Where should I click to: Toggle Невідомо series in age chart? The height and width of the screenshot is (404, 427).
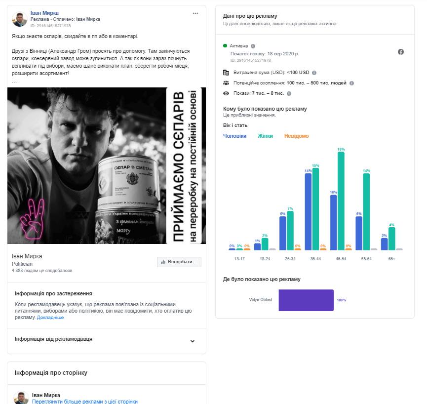click(296, 136)
